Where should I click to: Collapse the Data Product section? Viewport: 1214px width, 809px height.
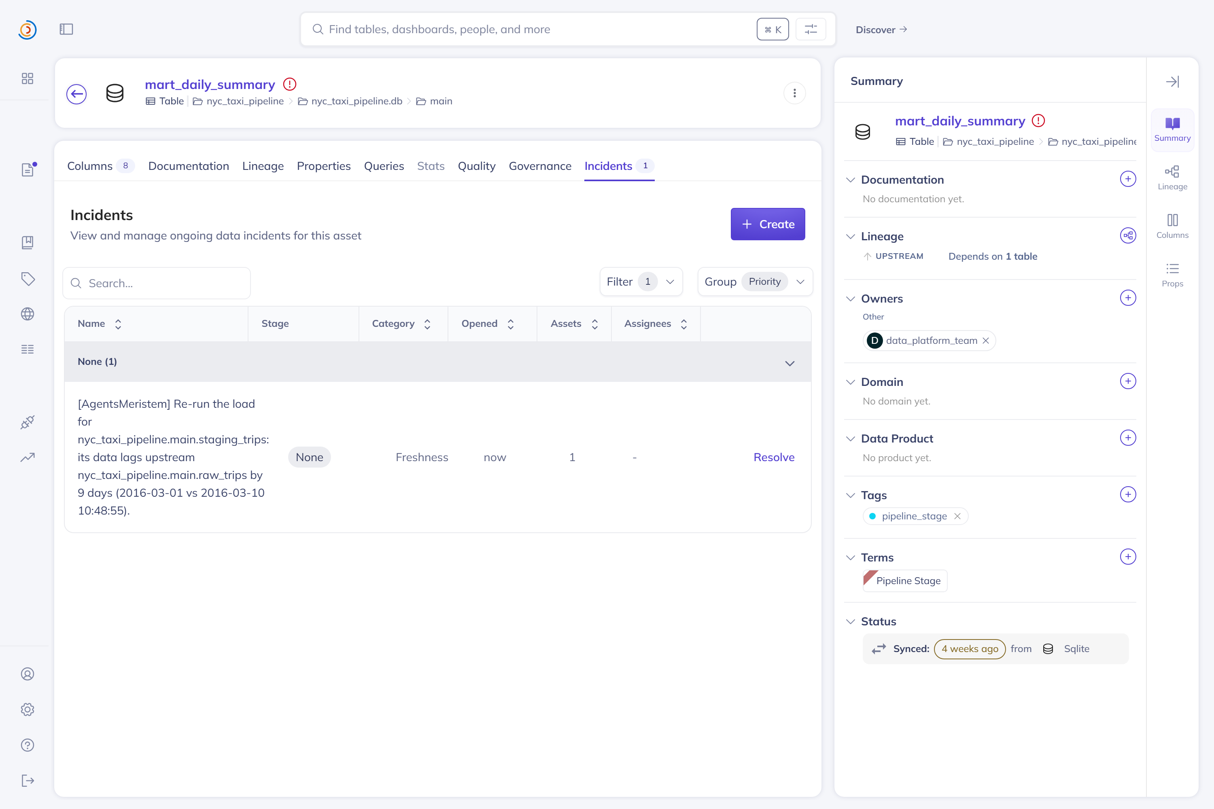851,438
